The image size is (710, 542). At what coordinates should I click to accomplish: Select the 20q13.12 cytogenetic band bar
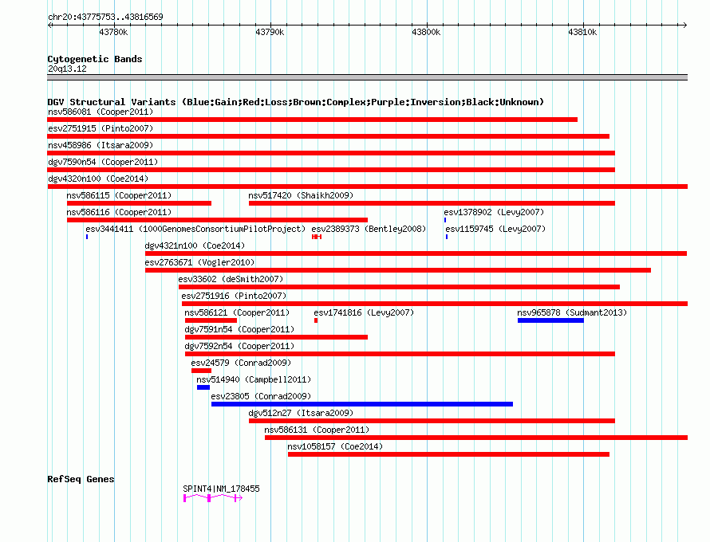[367, 77]
